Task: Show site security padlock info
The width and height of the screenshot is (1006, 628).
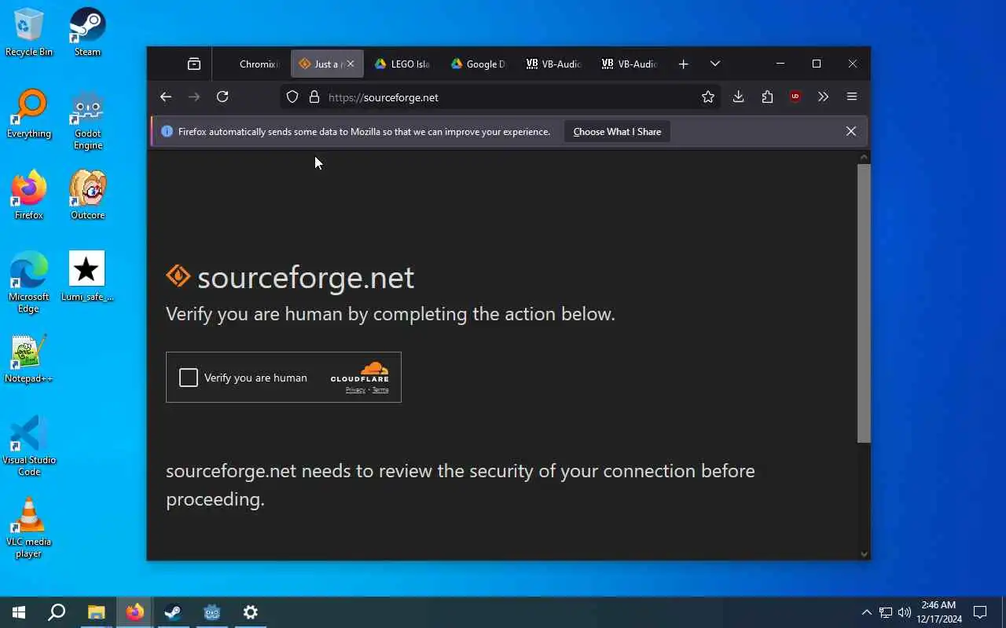Action: 314,97
